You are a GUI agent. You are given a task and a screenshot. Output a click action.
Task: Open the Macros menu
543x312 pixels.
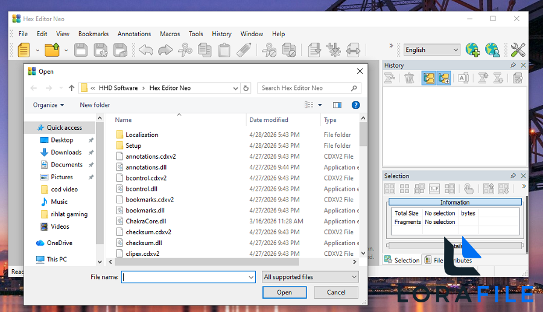click(x=170, y=34)
